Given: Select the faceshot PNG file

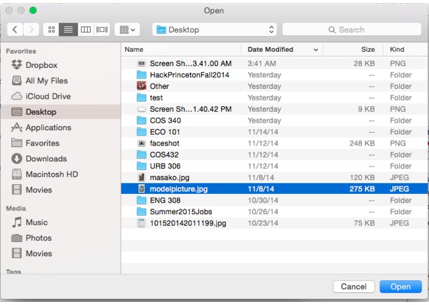Looking at the screenshot, I should click(x=275, y=143).
